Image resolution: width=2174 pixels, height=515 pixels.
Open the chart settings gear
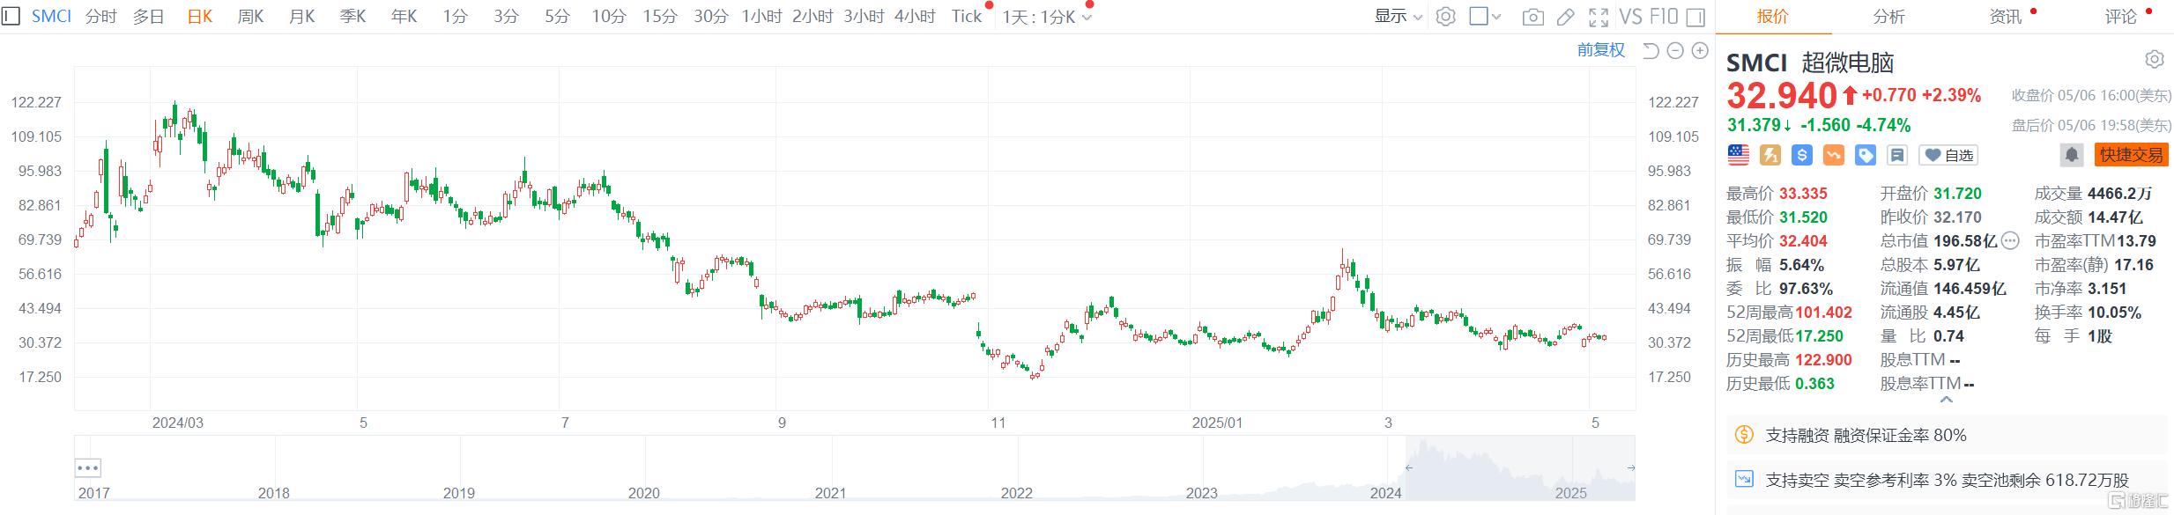click(1445, 16)
